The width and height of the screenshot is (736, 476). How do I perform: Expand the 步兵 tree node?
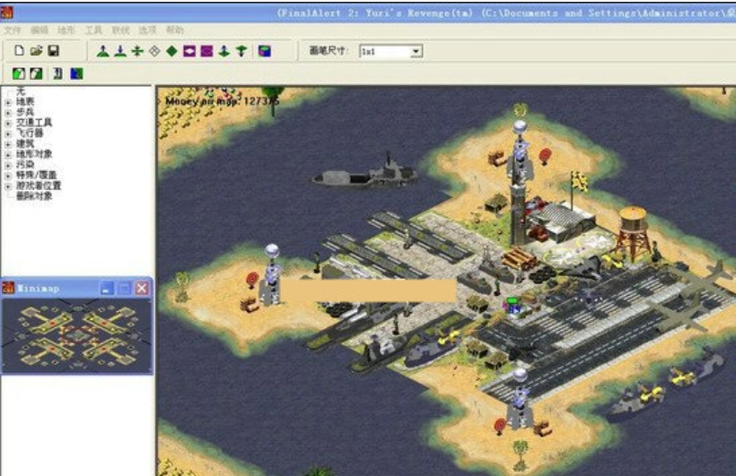8,112
